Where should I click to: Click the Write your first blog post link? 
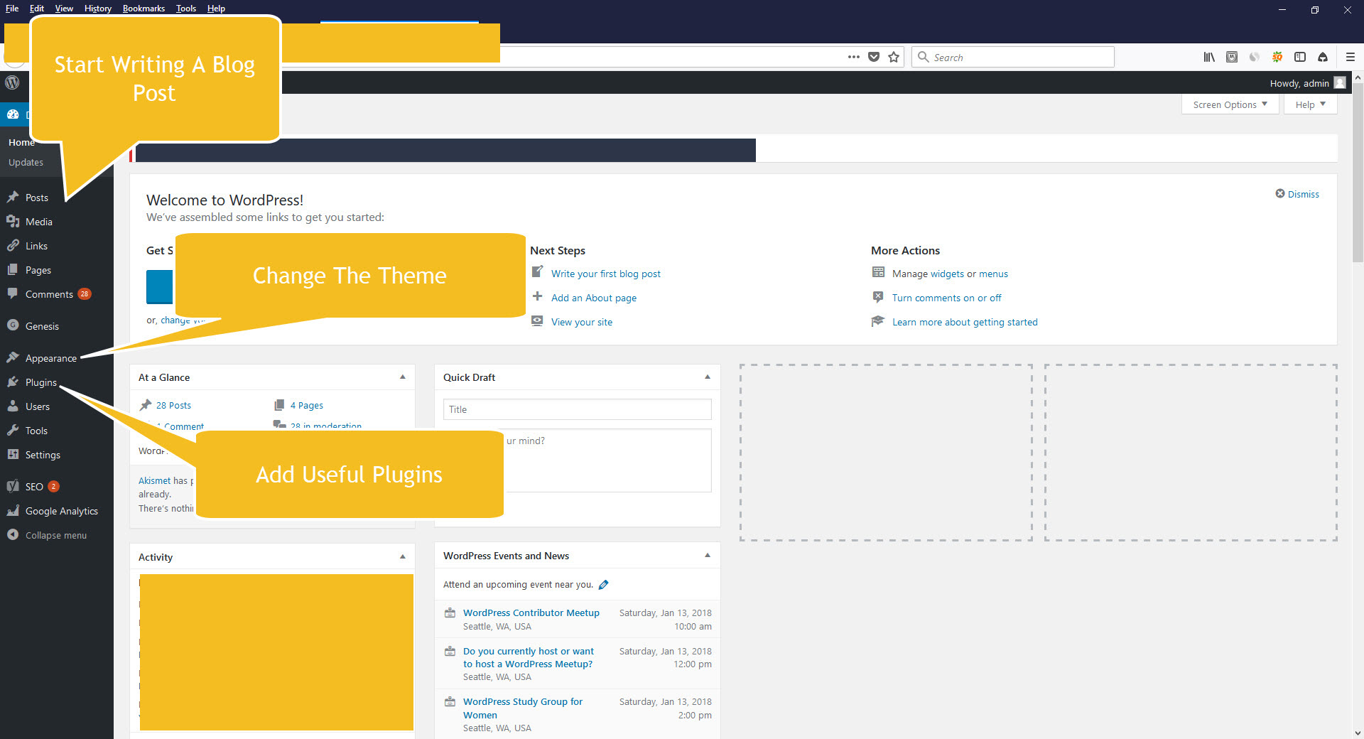605,274
